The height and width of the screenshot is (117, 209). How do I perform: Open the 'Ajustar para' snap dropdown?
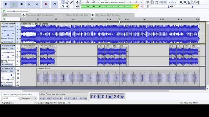click(29, 98)
